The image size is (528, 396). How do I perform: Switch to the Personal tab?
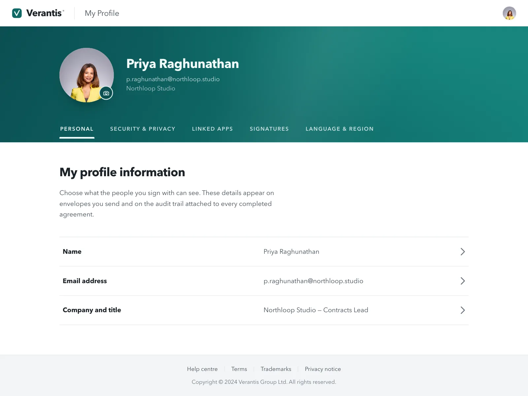(x=77, y=129)
